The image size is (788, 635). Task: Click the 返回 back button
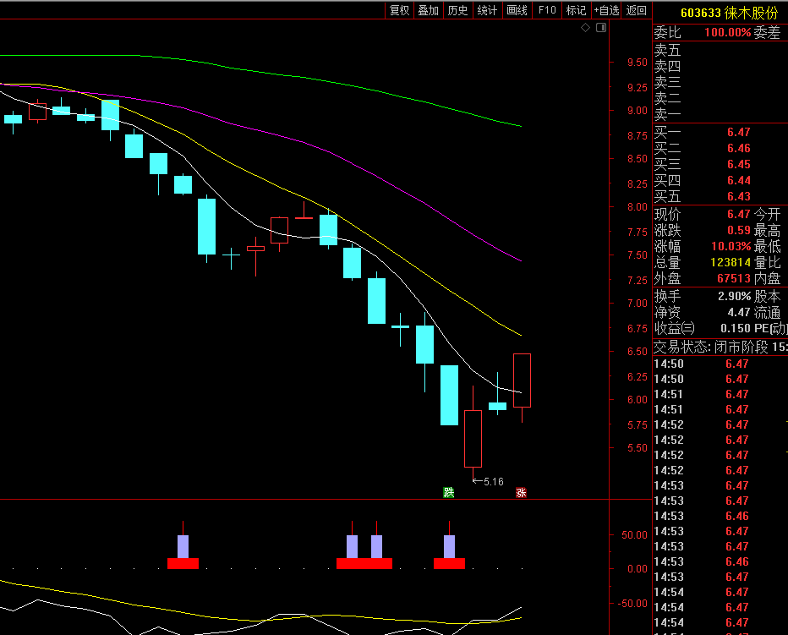pos(636,10)
